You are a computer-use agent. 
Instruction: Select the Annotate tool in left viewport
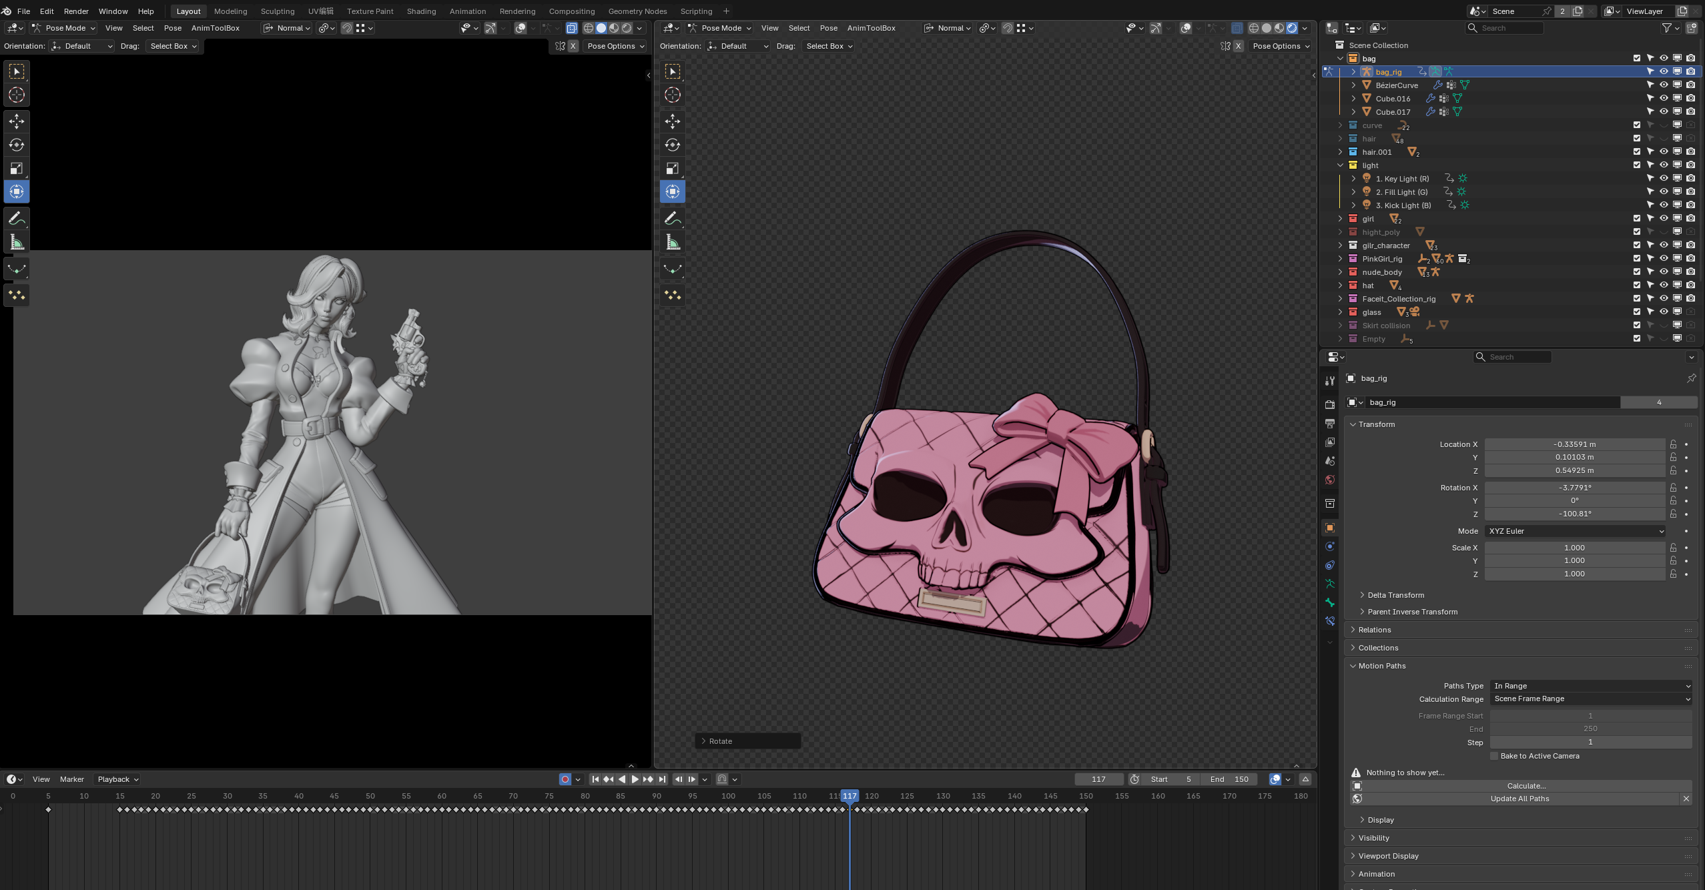(17, 218)
